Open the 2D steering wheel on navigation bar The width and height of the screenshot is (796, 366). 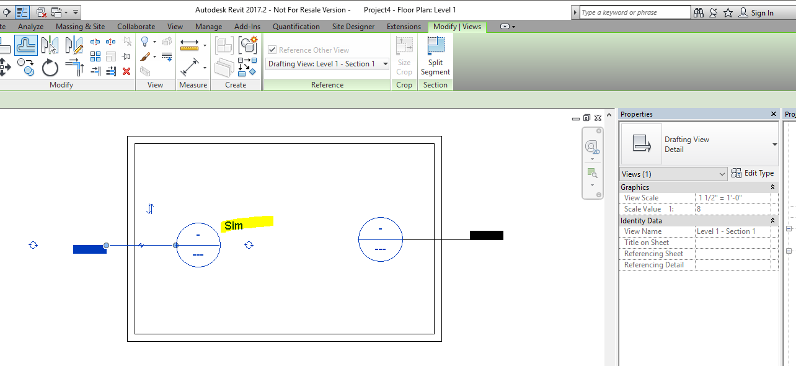[591, 146]
